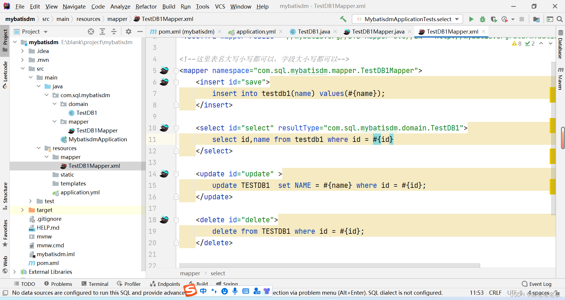The height and width of the screenshot is (300, 565).
Task: Collapse the src folder
Action: (22, 69)
